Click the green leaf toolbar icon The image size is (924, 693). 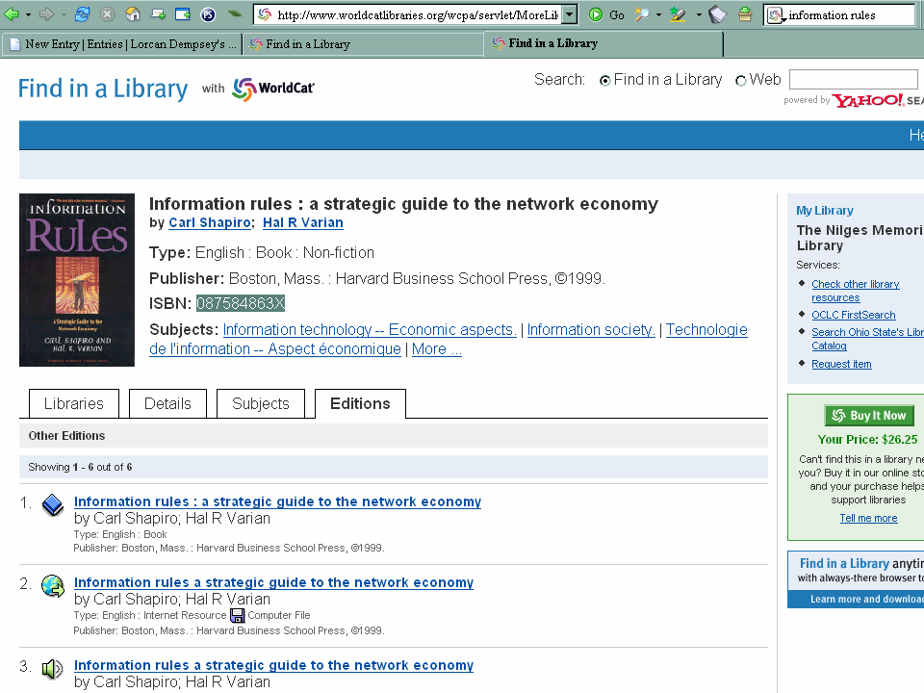pos(235,14)
